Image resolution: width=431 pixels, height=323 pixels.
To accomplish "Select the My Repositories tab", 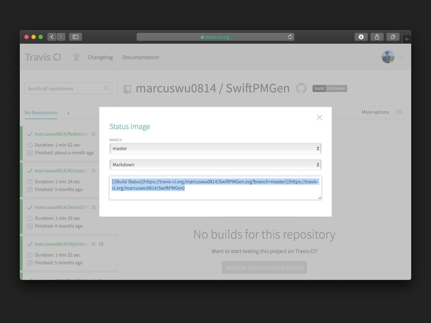I will click(x=41, y=113).
